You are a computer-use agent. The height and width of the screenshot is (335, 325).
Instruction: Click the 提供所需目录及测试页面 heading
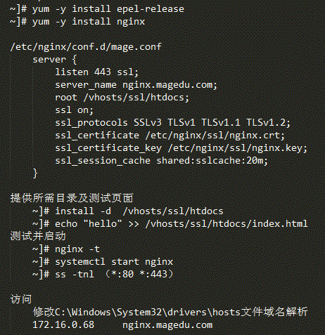click(x=72, y=198)
